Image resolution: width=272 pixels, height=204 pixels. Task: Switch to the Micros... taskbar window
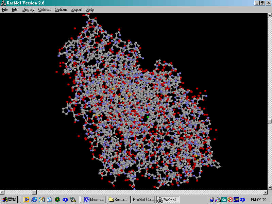point(94,200)
